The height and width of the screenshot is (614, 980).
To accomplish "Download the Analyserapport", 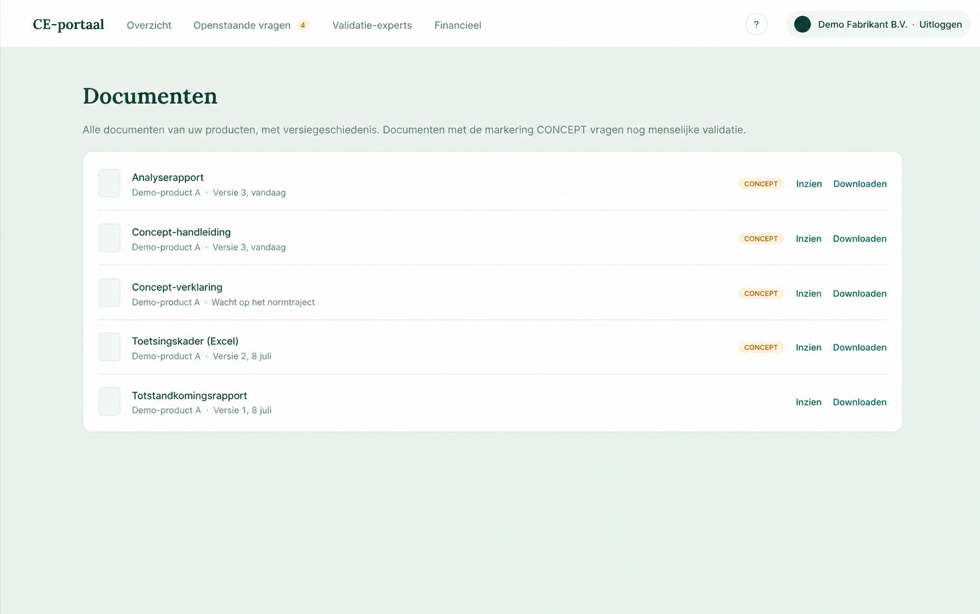I will [860, 184].
